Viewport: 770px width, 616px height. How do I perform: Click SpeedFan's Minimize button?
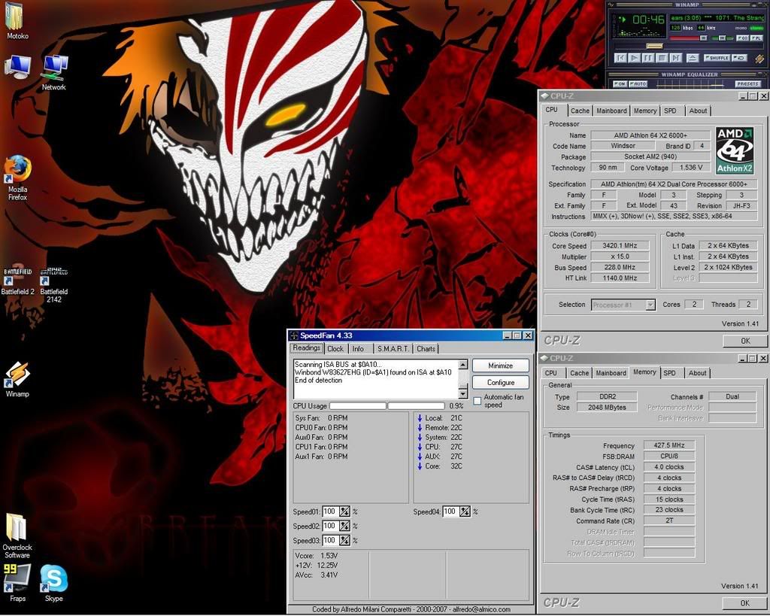(500, 366)
